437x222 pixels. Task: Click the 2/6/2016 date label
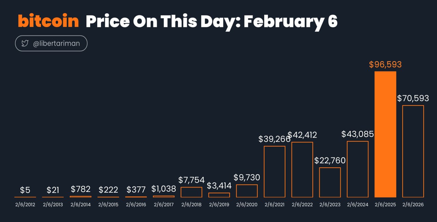[x=136, y=205]
